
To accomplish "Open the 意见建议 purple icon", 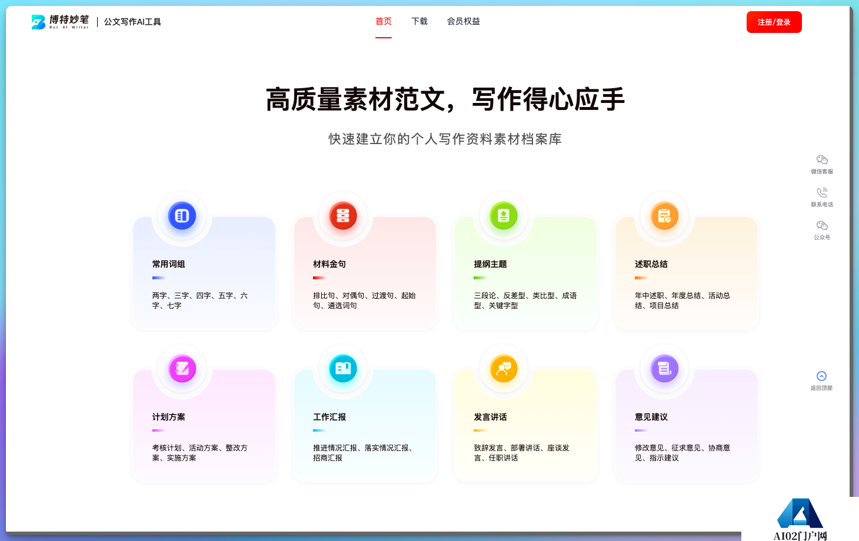I will (665, 369).
